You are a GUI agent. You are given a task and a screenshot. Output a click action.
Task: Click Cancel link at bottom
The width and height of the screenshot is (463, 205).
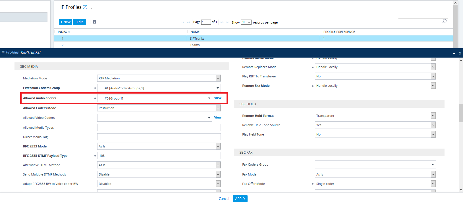[x=224, y=199]
